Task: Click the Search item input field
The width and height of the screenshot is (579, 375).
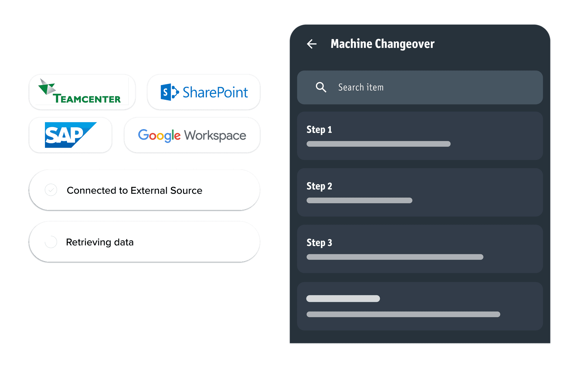Action: pyautogui.click(x=434, y=87)
